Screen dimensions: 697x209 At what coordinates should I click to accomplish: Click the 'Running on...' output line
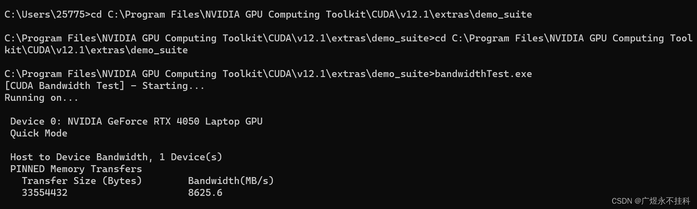41,98
